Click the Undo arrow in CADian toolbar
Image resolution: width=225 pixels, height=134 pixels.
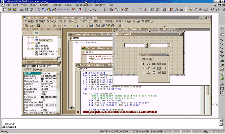[x=61, y=10]
